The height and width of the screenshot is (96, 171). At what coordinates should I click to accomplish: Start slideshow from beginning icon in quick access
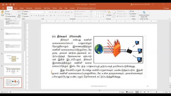pos(14,5)
